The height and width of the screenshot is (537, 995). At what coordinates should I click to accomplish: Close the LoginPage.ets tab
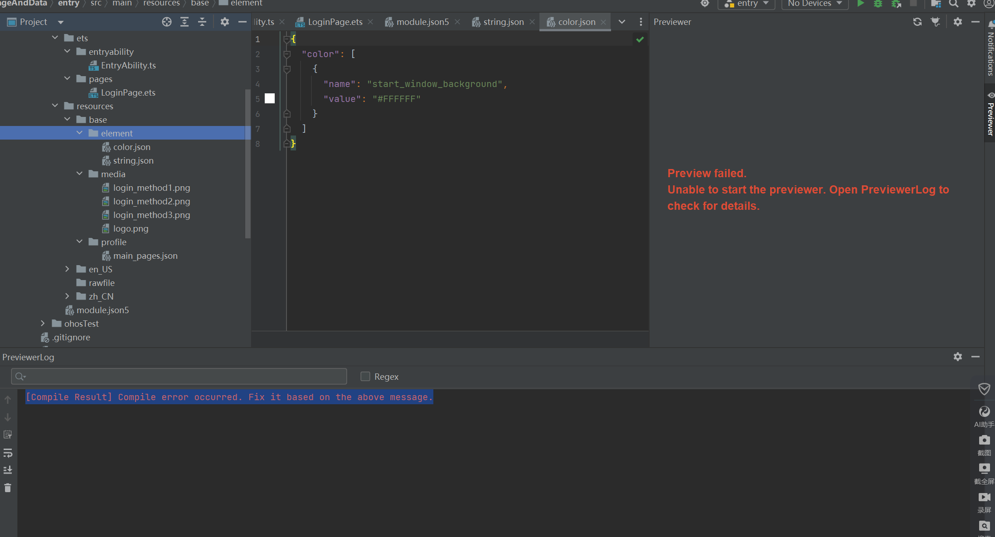point(370,22)
